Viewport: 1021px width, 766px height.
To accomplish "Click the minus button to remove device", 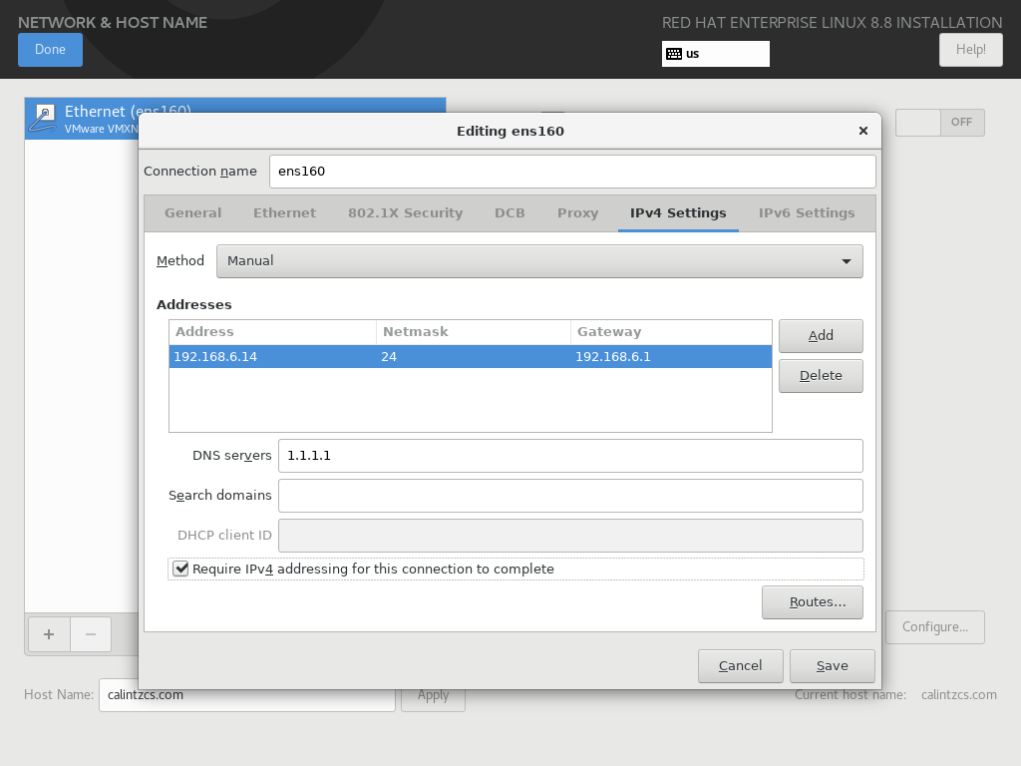I will tap(91, 634).
